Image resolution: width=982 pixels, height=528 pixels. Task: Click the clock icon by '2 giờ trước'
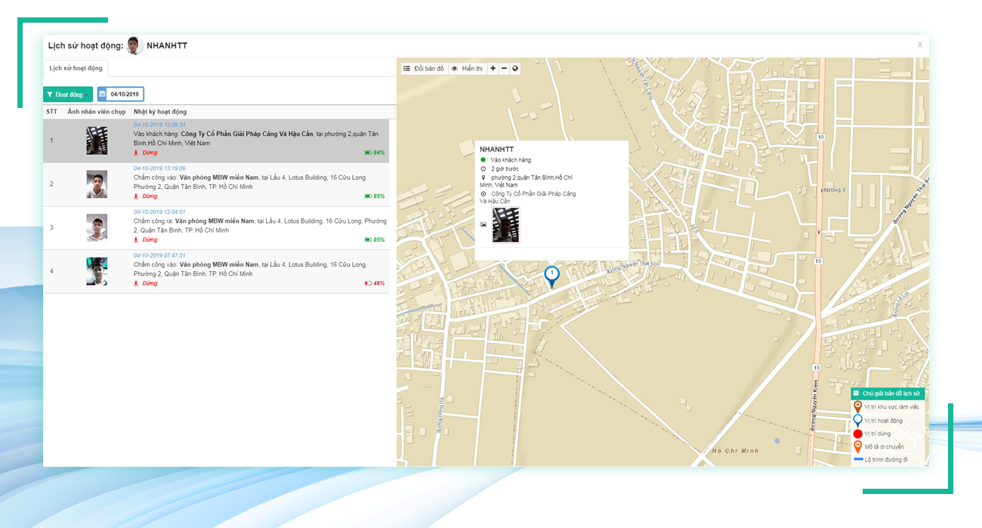point(483,168)
